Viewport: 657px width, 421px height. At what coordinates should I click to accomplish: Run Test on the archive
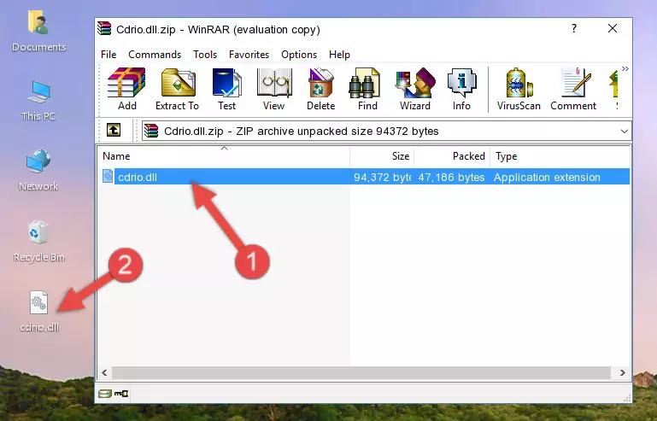coord(226,89)
